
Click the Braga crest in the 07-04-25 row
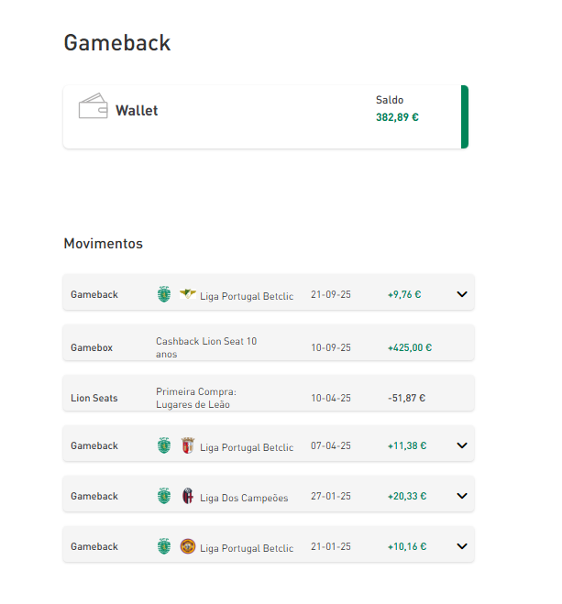click(188, 445)
